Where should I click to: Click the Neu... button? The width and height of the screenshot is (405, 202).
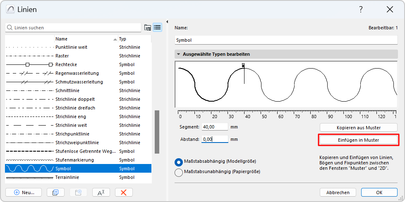tap(23, 192)
